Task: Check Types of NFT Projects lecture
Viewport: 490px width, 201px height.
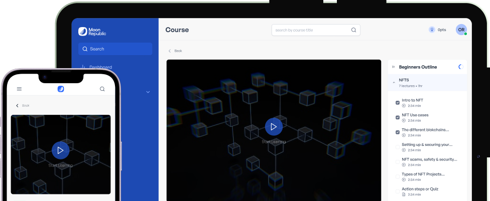Action: pos(398,176)
